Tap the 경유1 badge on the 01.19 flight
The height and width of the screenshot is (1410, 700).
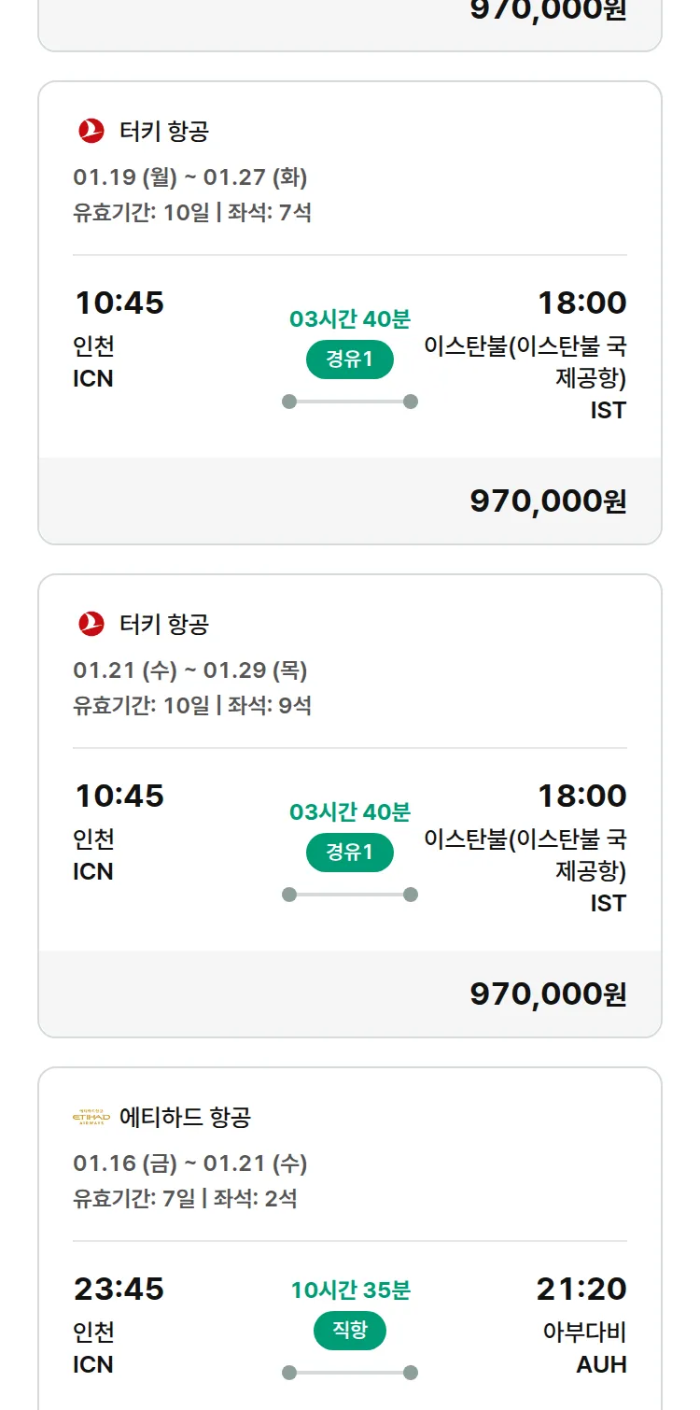click(x=350, y=360)
